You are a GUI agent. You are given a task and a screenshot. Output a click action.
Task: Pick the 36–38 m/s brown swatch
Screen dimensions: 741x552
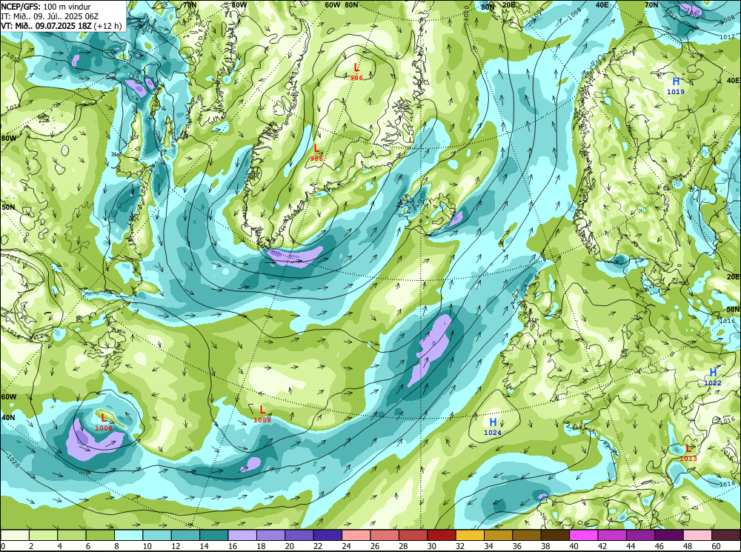point(526,535)
